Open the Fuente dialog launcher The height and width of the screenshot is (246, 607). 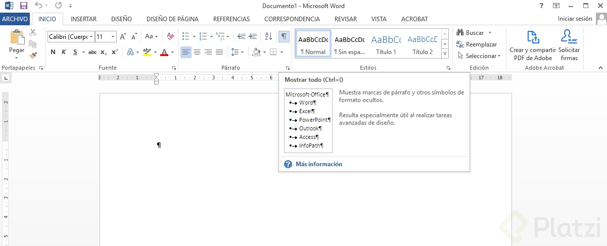click(x=174, y=68)
